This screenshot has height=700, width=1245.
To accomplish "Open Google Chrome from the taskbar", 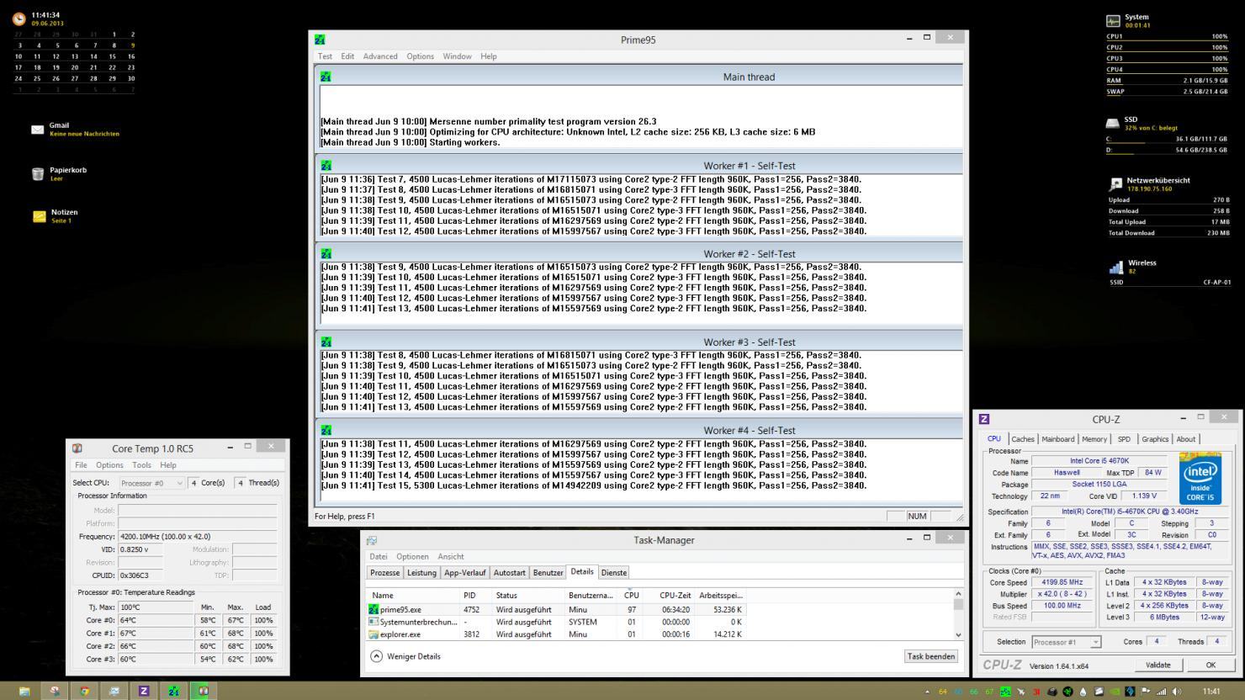I will click(84, 691).
